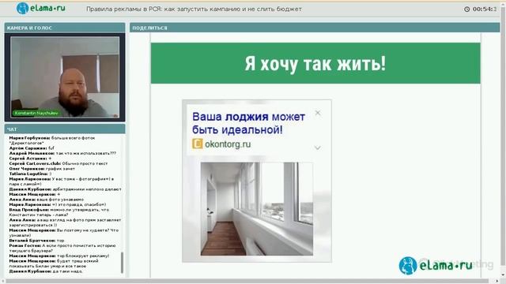Click Роман's message about clearing browser history
506x284 pixels.
(62, 248)
